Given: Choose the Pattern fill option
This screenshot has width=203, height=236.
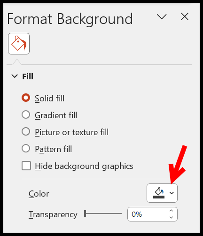Looking at the screenshot, I should tap(26, 148).
